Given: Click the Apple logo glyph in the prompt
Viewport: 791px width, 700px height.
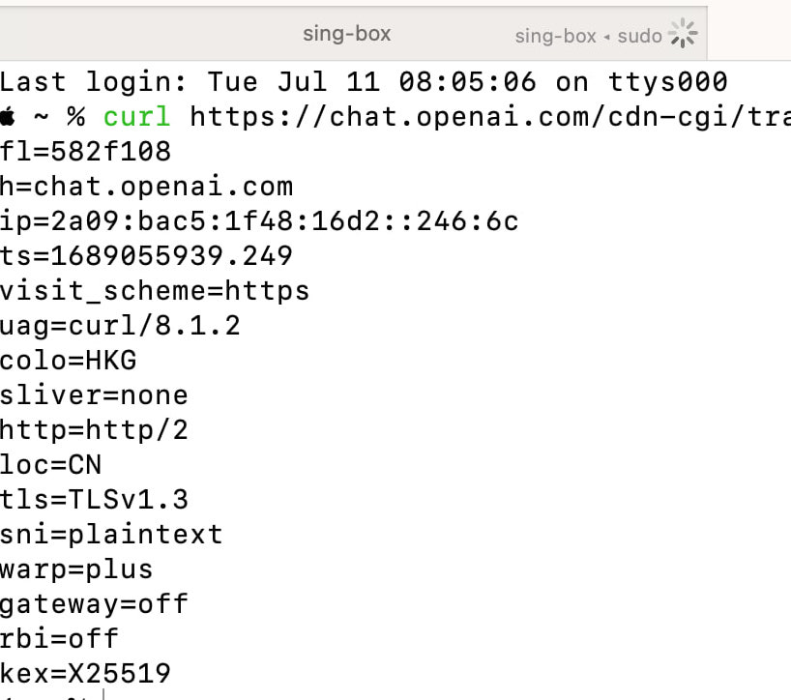Looking at the screenshot, I should 10,116.
